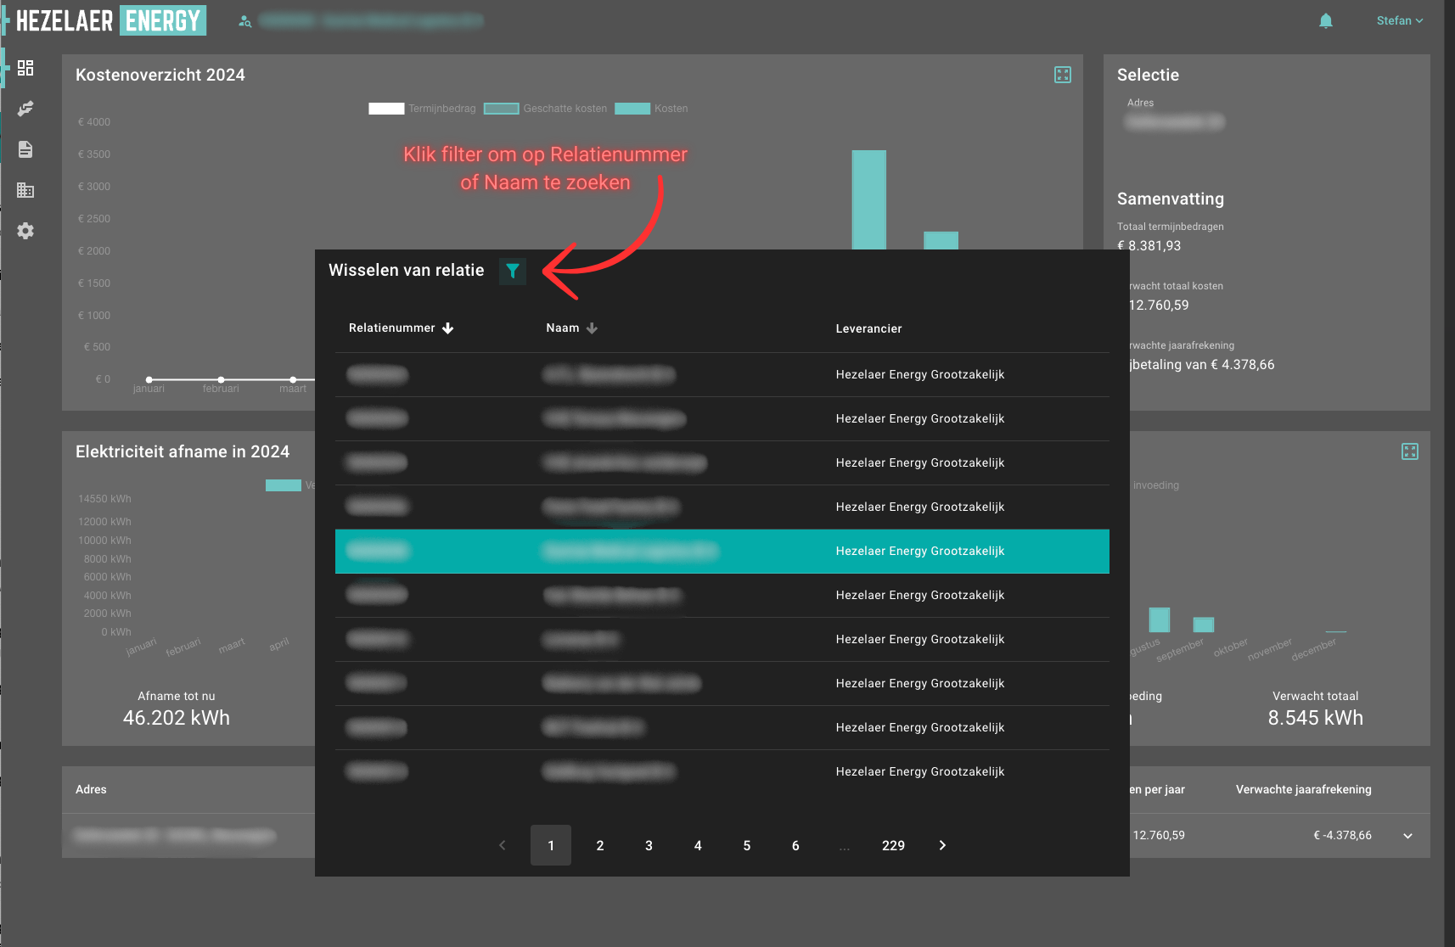Go to page 6 in pagination
This screenshot has height=947, width=1455.
pos(795,845)
